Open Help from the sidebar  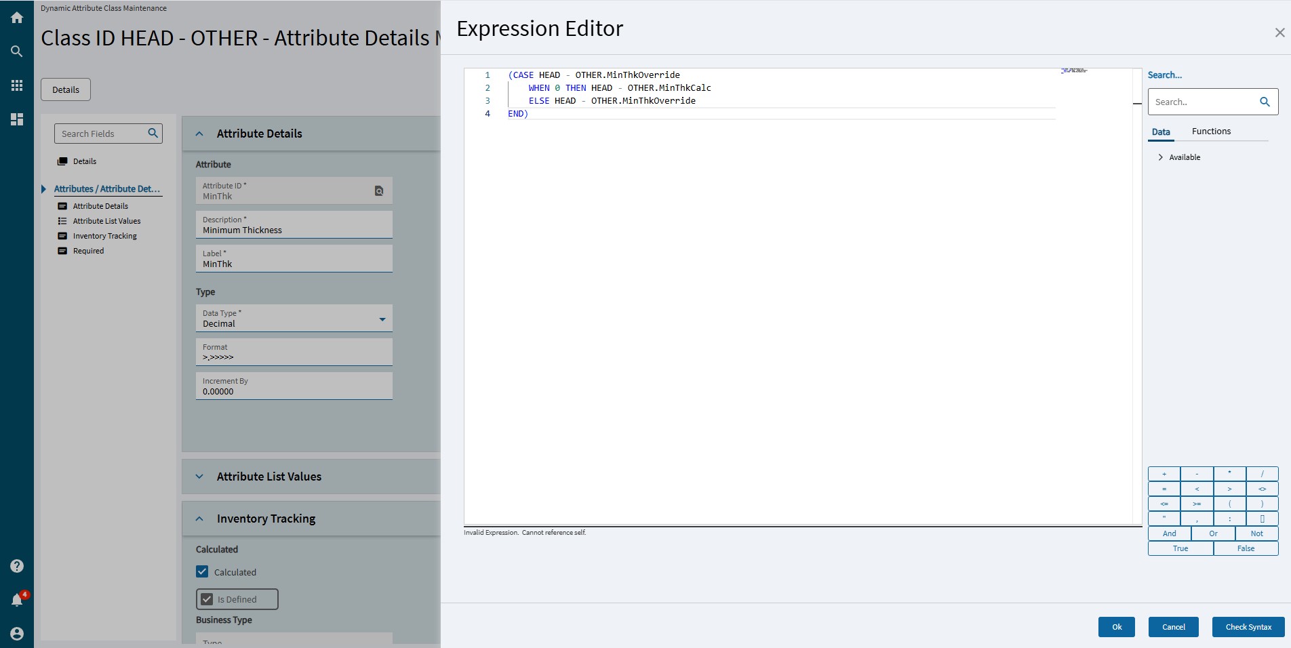17,566
